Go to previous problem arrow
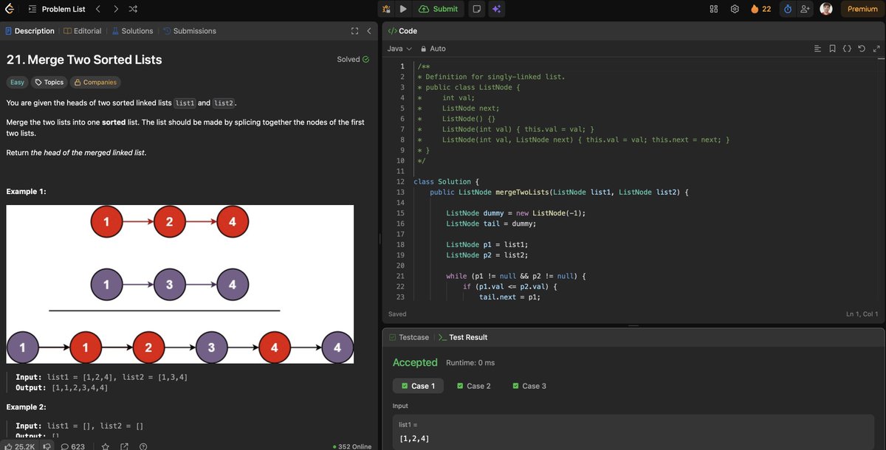Image resolution: width=886 pixels, height=450 pixels. click(x=98, y=9)
